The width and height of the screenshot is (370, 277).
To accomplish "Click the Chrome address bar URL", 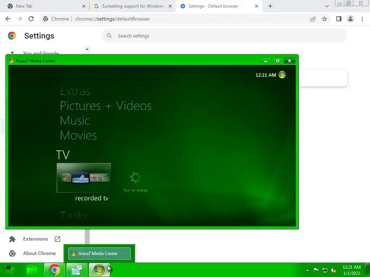I will tap(112, 19).
